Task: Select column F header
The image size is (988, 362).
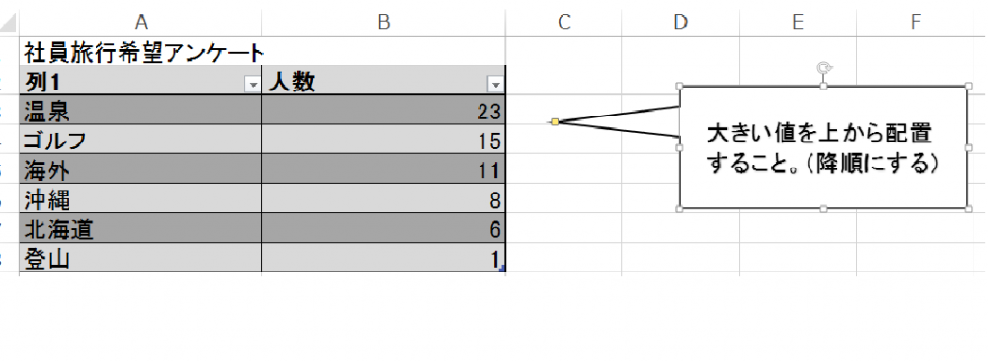Action: click(x=915, y=23)
